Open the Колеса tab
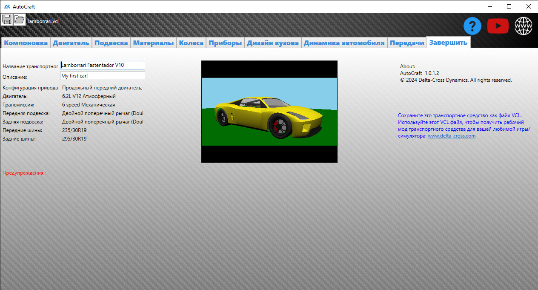Image resolution: width=538 pixels, height=290 pixels. click(x=191, y=42)
